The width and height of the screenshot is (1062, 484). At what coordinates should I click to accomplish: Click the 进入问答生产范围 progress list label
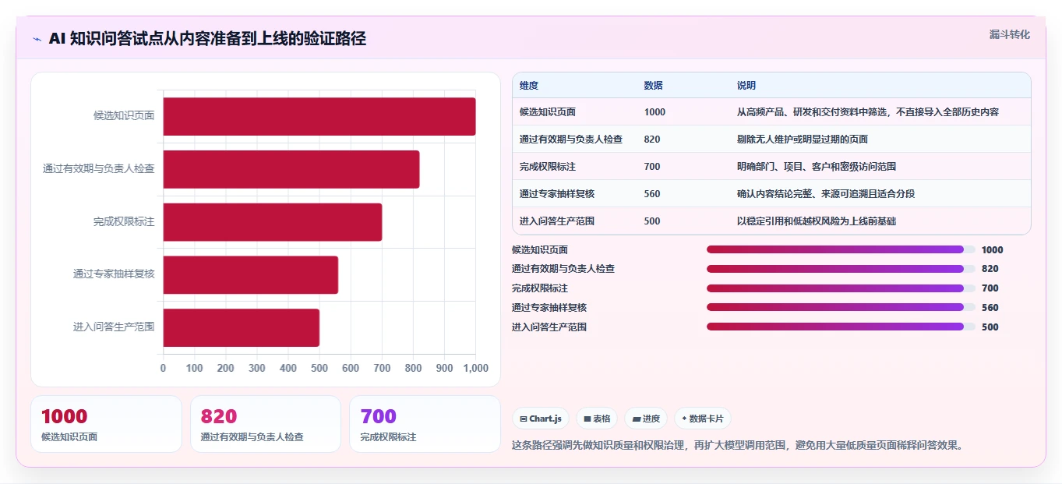tap(549, 327)
